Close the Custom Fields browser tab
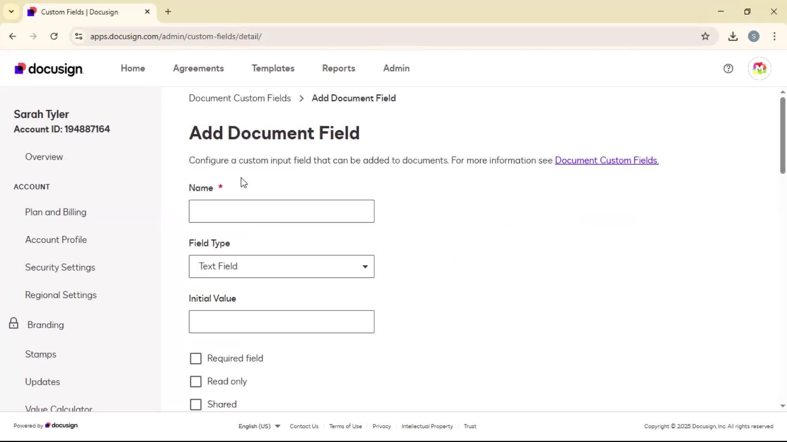787x442 pixels. click(x=147, y=12)
